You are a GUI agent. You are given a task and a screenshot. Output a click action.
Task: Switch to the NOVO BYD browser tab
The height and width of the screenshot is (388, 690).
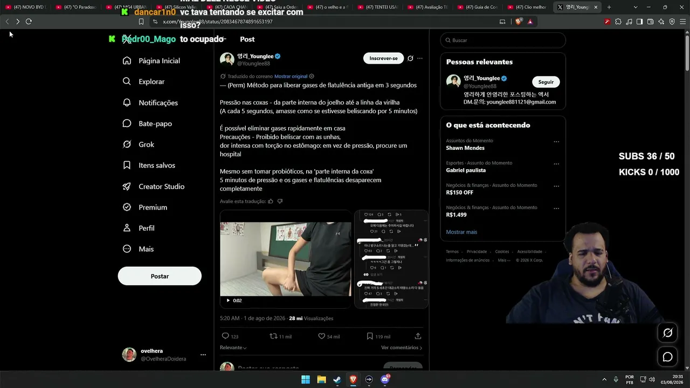(26, 7)
